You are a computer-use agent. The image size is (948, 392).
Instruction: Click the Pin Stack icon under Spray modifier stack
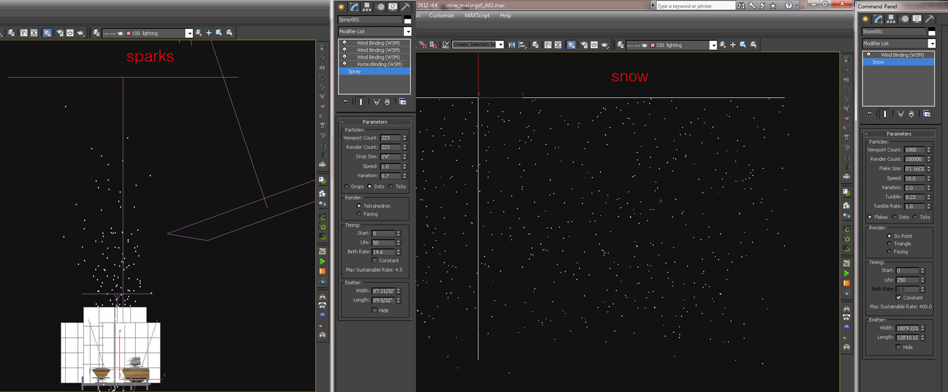(x=345, y=101)
